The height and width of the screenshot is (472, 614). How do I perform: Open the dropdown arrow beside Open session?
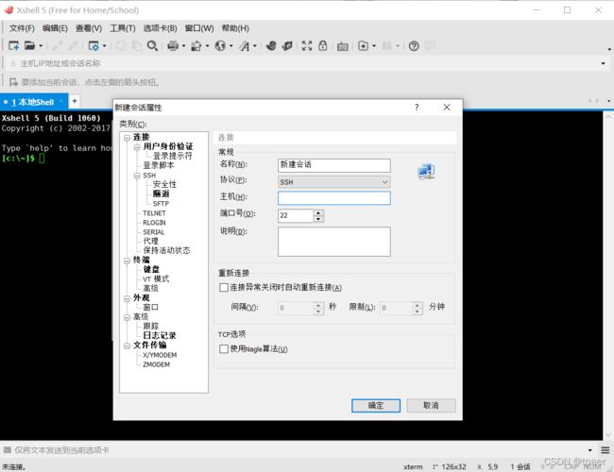(x=41, y=46)
